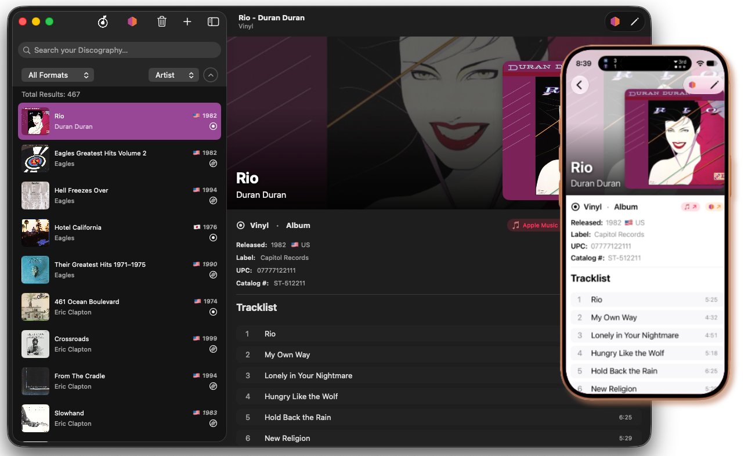Viewport: 748px width, 456px height.
Task: Click the Rio cover art in the detail banner
Action: (531, 131)
